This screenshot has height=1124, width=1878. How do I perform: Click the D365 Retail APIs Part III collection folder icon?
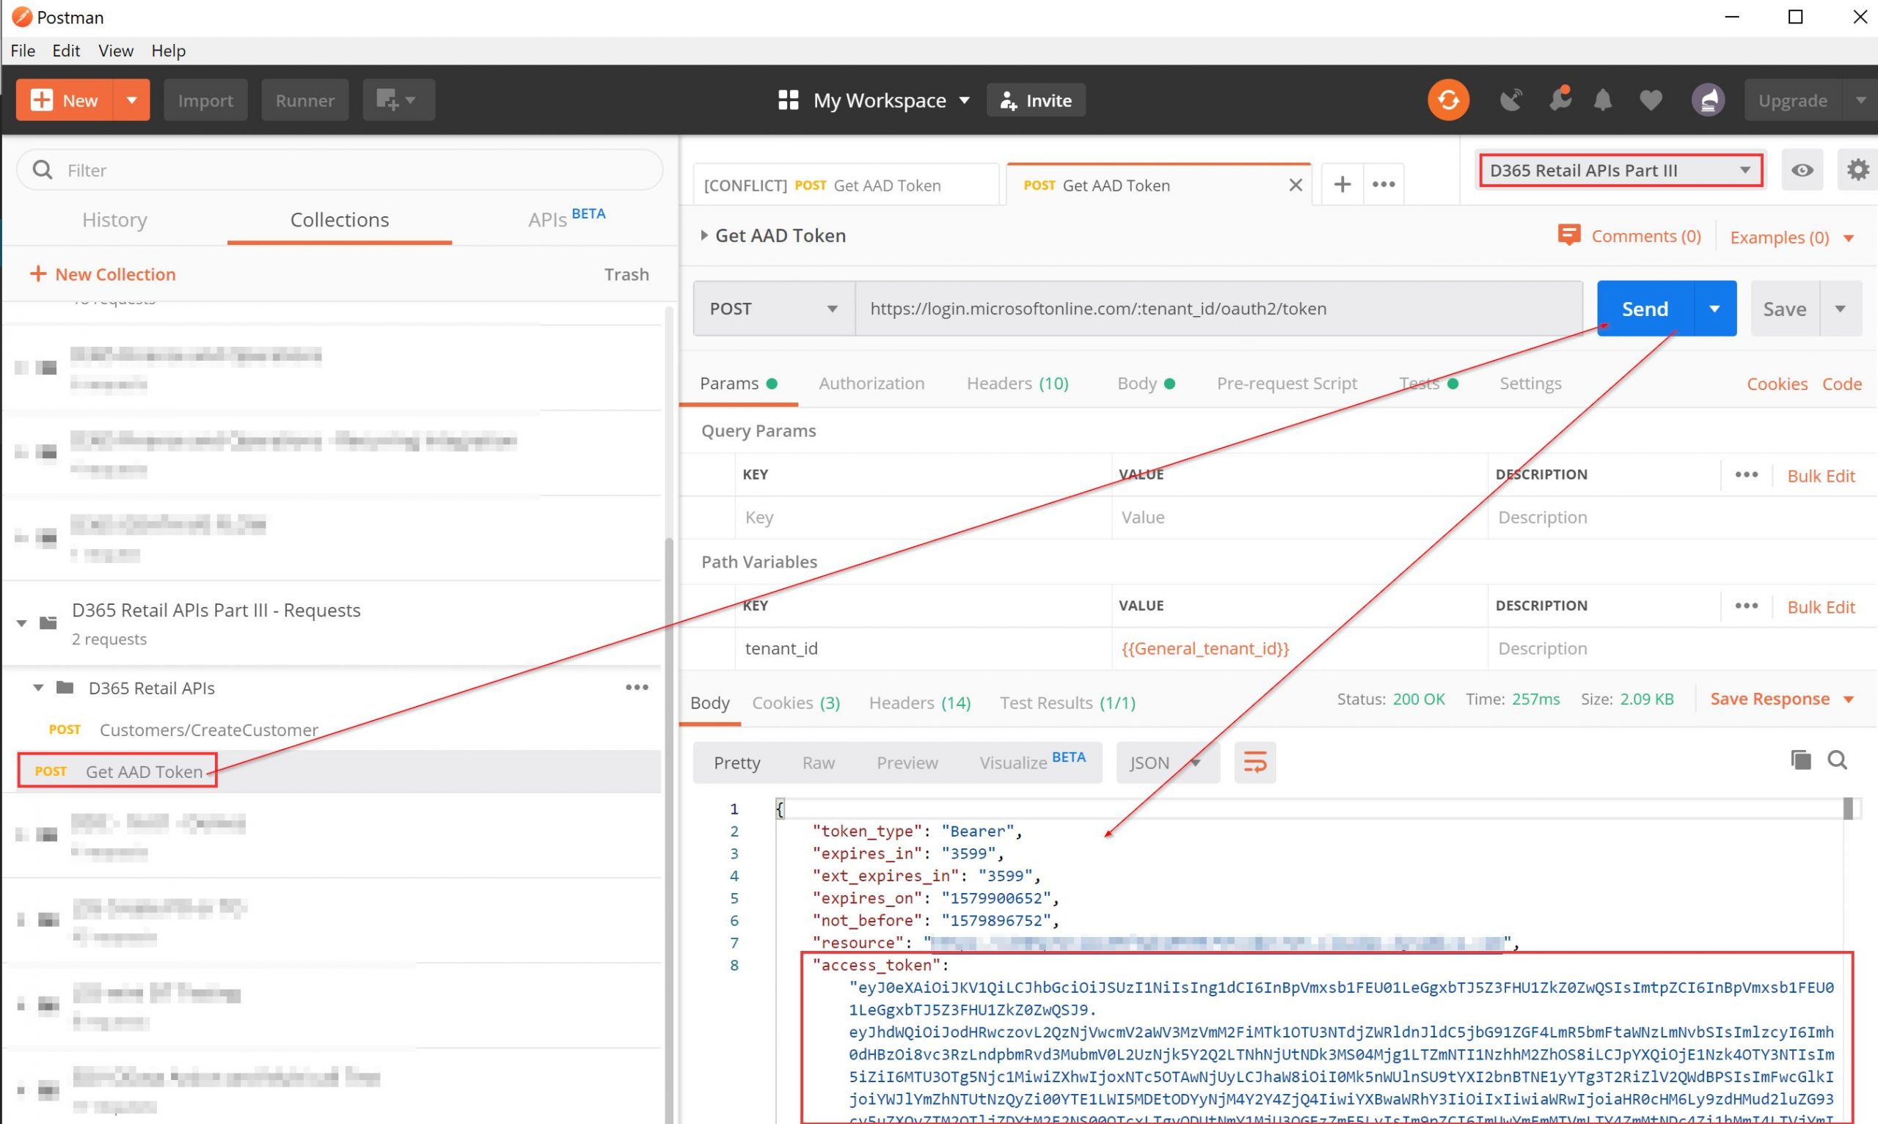click(48, 622)
